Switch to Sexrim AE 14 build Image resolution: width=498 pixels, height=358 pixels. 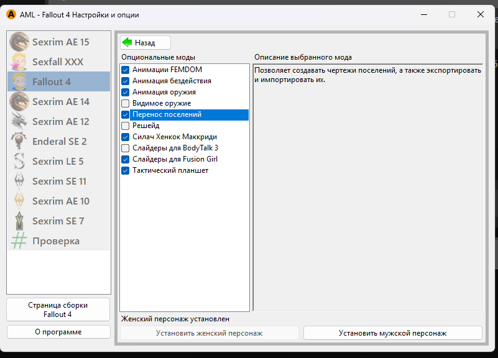pyautogui.click(x=60, y=102)
